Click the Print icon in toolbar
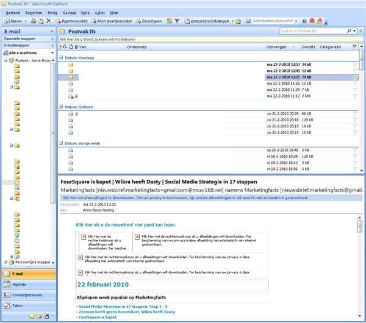This screenshot has height=323, width=366. [x=34, y=21]
